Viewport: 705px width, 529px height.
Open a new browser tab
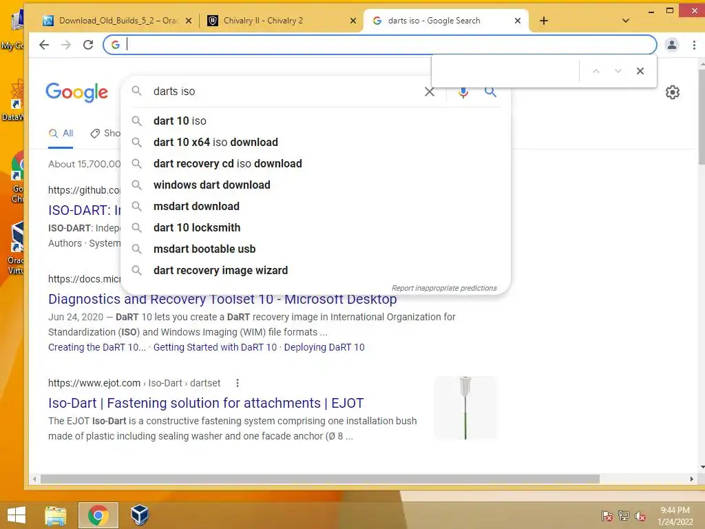pos(544,21)
